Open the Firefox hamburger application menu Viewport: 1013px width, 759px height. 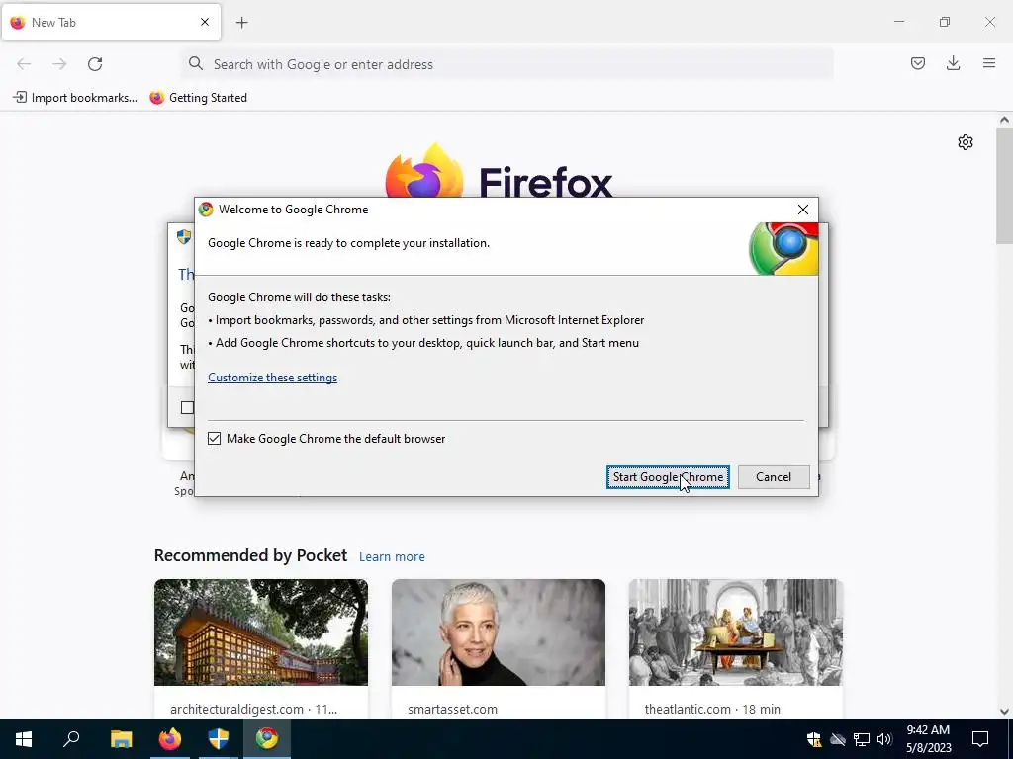pos(989,63)
